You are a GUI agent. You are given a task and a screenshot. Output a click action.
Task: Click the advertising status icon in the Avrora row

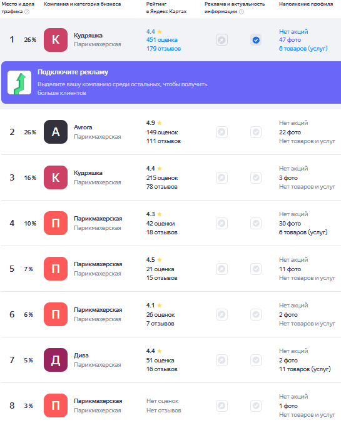221,132
